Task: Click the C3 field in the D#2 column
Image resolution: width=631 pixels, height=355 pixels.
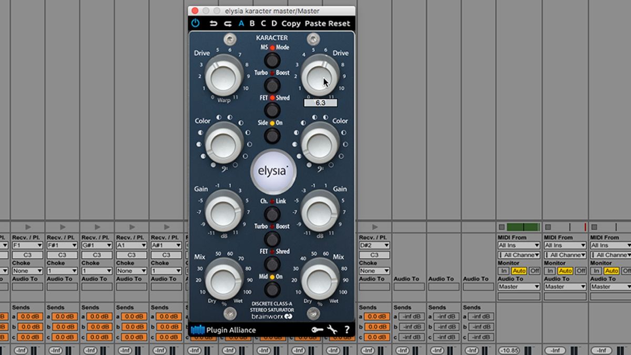Action: 374,255
